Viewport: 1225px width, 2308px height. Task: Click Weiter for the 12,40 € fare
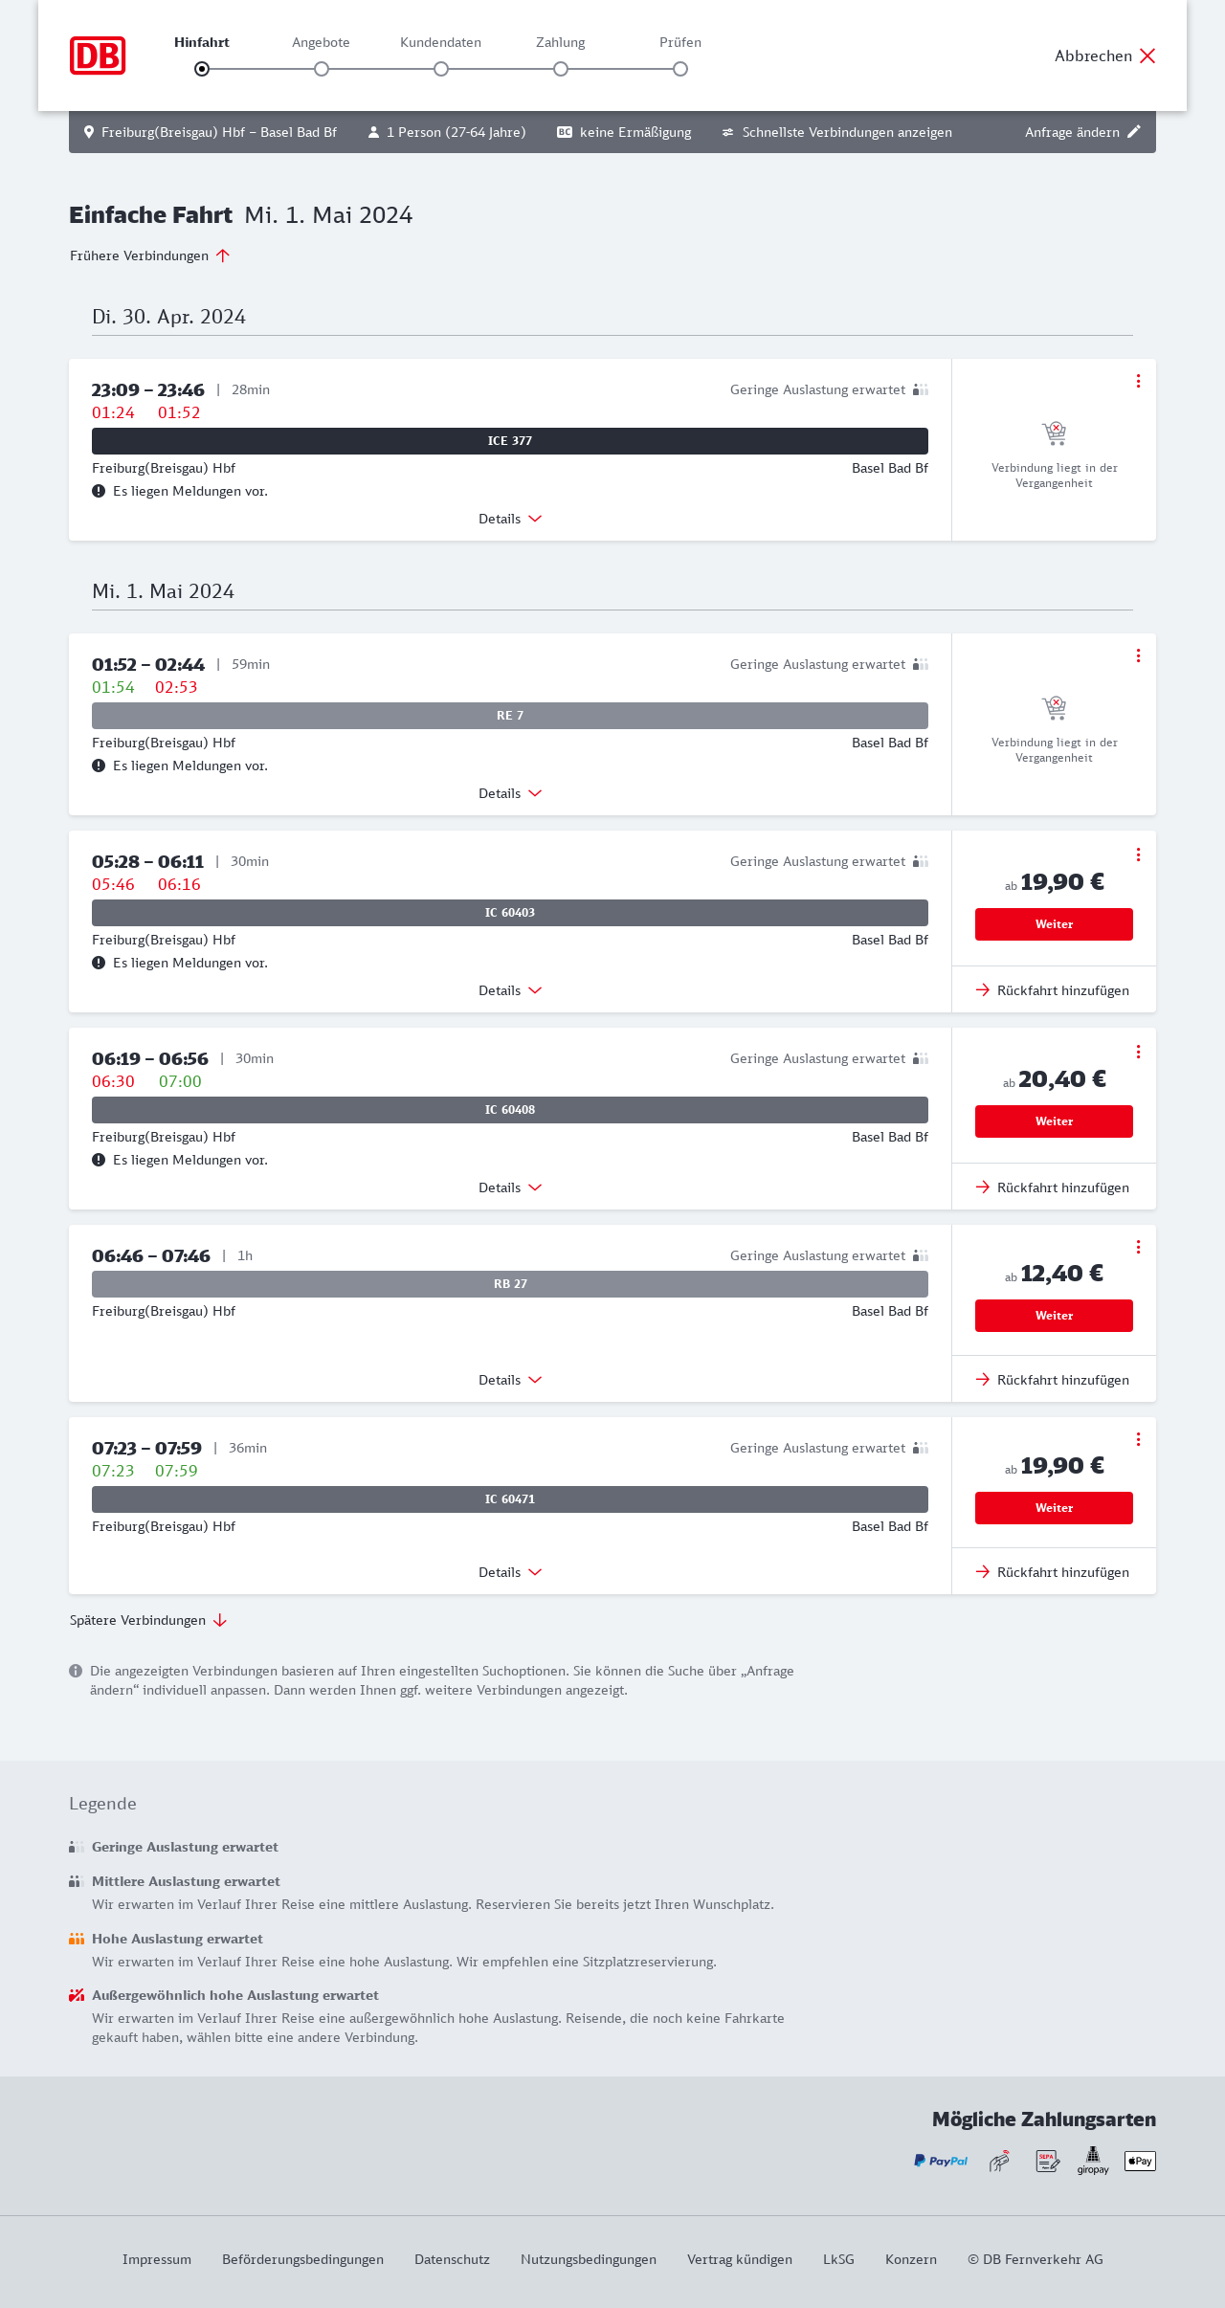tap(1054, 1316)
